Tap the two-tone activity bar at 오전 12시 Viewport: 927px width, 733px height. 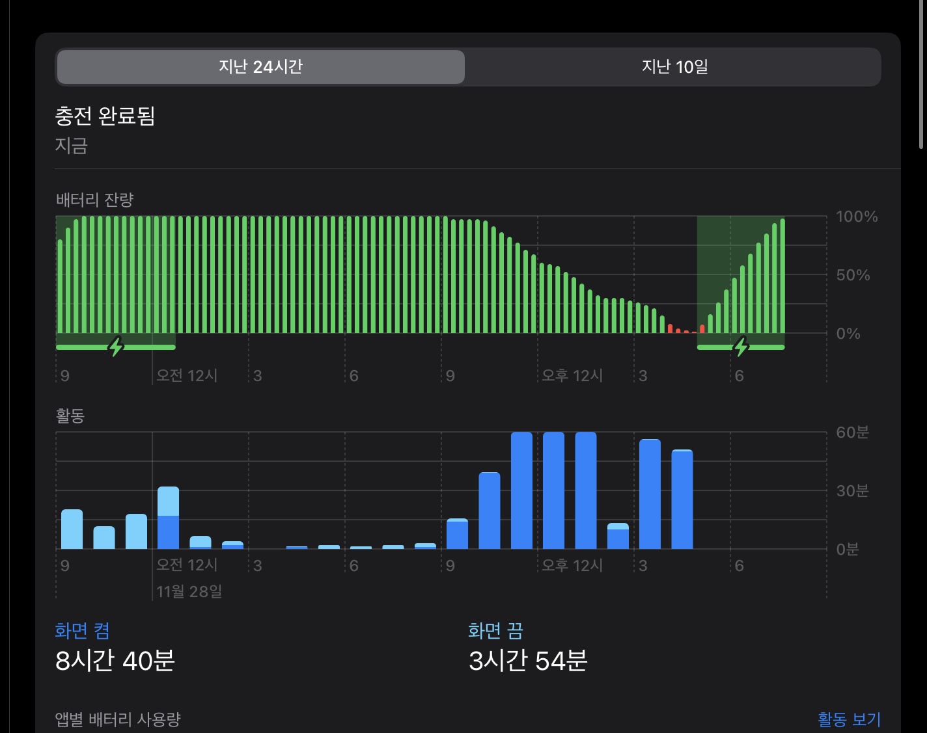point(168,518)
